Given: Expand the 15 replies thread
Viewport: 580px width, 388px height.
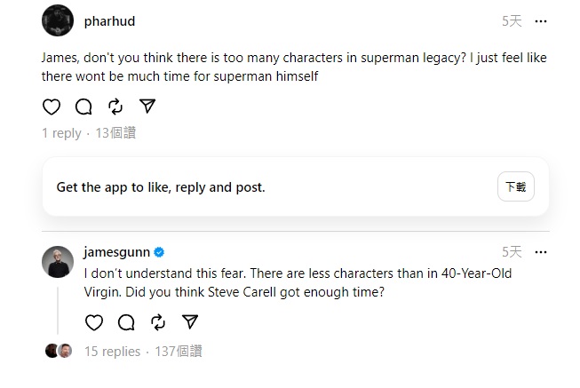Looking at the screenshot, I should pos(113,351).
